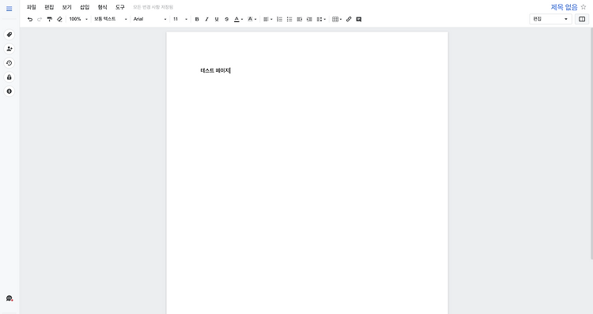This screenshot has height=314, width=593.
Task: Open the 100% zoom dropdown
Action: (x=78, y=19)
